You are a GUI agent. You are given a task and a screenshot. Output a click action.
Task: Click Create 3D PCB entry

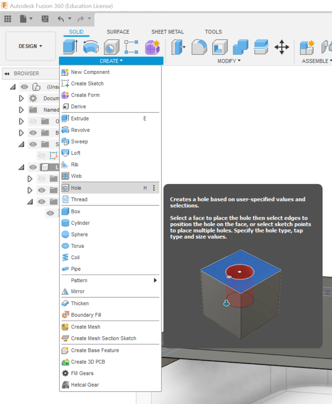tap(110, 362)
